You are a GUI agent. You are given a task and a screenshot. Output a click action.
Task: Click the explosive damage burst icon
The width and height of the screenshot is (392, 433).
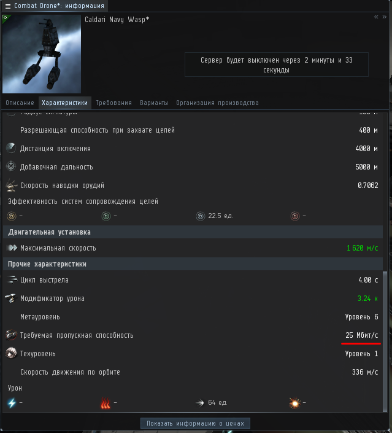pos(294,403)
